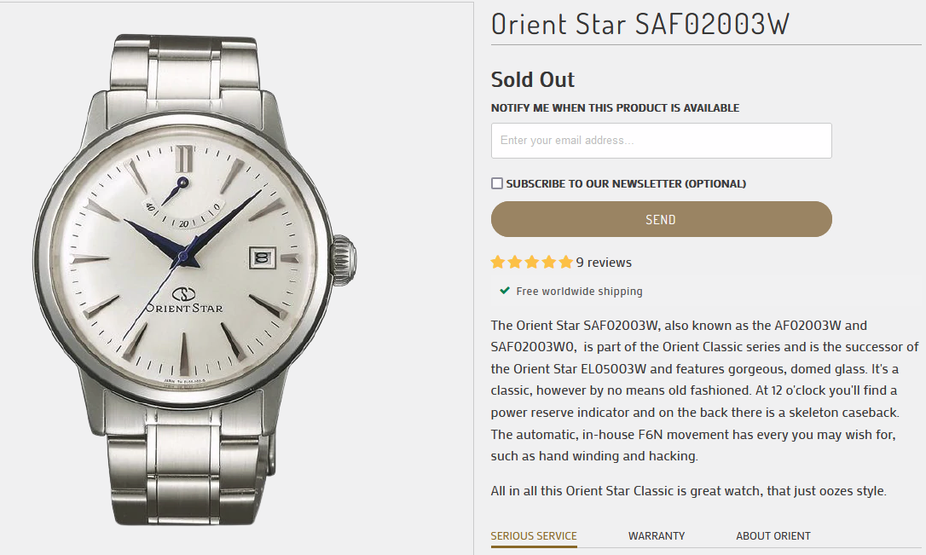926x555 pixels.
Task: Click the date window on the watch dial
Action: tap(261, 257)
